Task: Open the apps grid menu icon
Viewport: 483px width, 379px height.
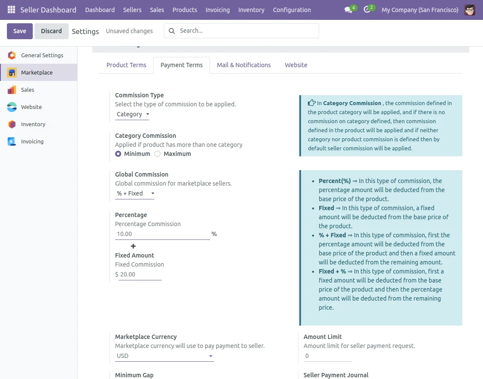Action: coord(11,9)
